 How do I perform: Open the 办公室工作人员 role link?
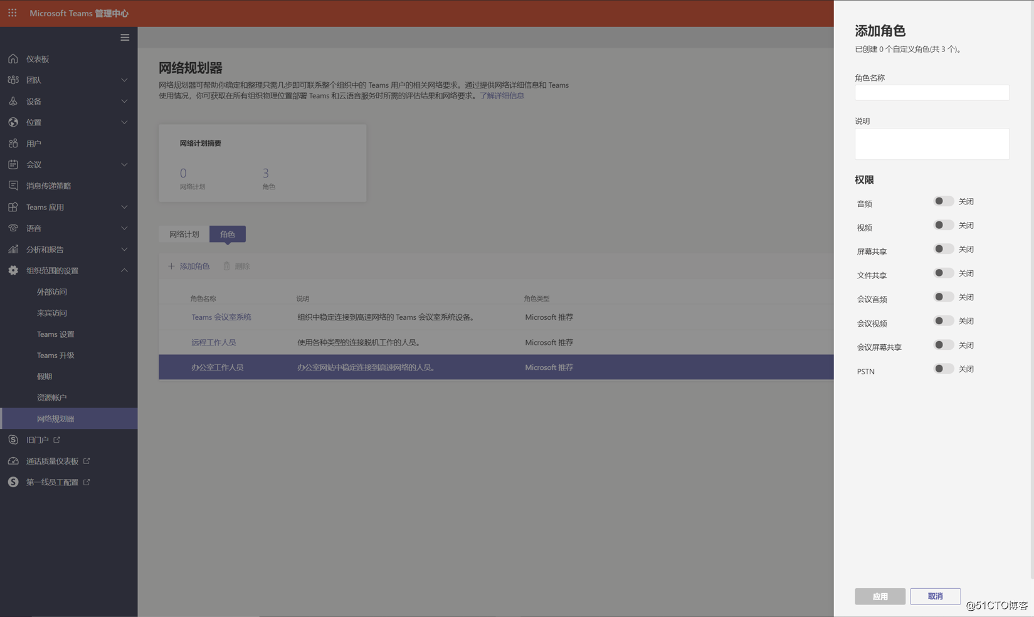coord(218,367)
